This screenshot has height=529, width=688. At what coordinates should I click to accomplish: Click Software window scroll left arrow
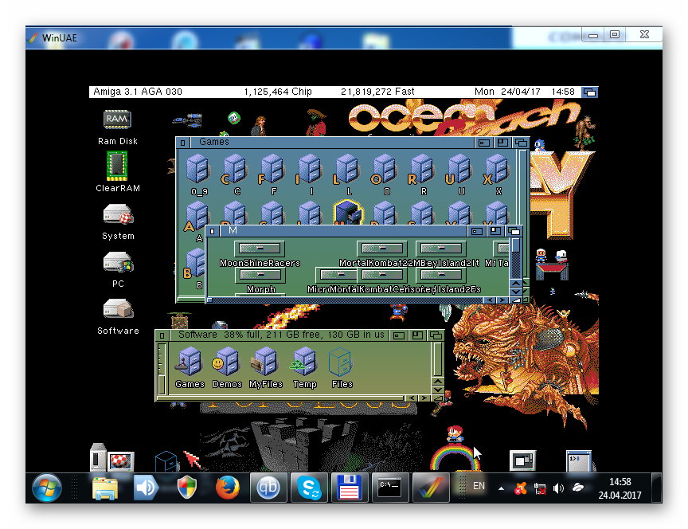412,398
